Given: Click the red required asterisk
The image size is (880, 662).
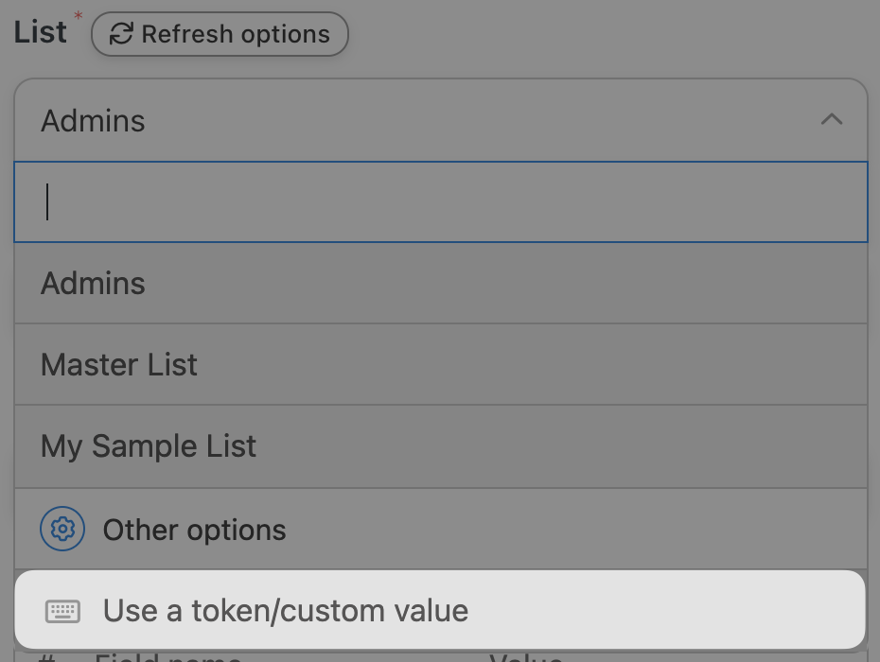Looking at the screenshot, I should coord(78,17).
